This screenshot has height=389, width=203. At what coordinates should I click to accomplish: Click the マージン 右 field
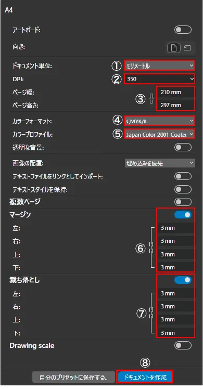click(176, 241)
